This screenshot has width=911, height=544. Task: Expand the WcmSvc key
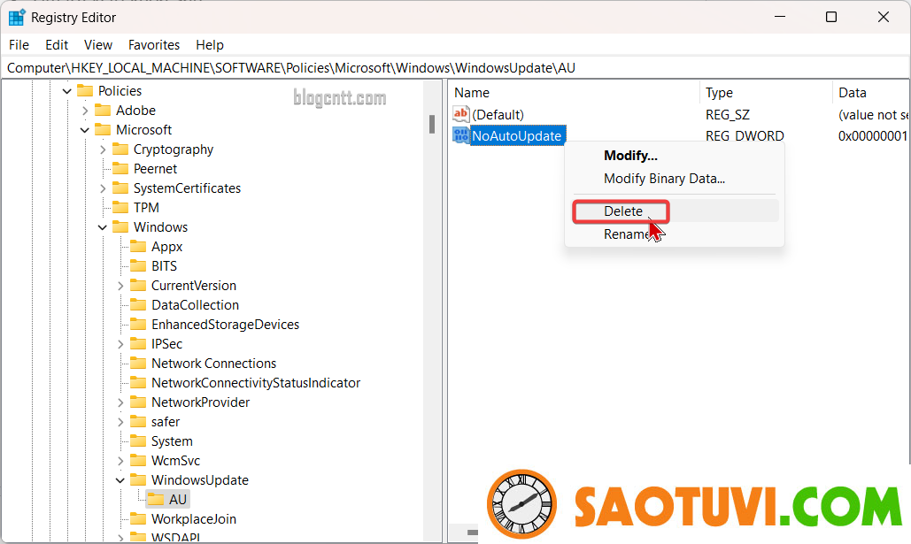tap(120, 460)
